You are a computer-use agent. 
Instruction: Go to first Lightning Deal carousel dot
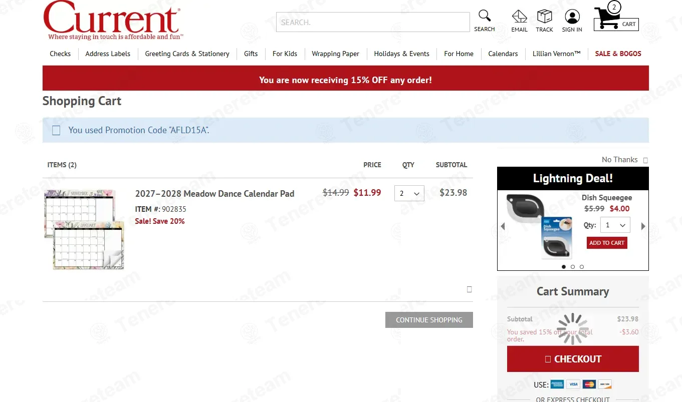[x=564, y=267]
